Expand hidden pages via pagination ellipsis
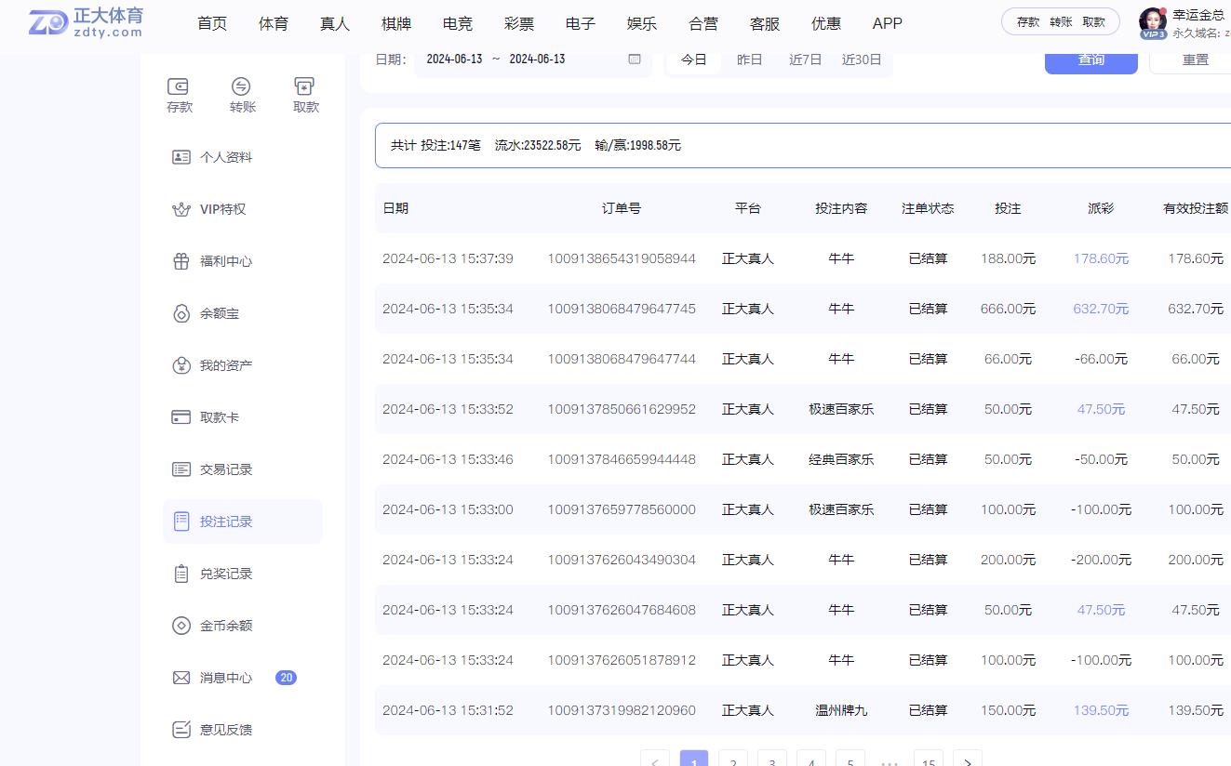 (890, 760)
